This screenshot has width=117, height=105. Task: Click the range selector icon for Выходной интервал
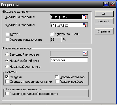pyautogui.click(x=85, y=54)
